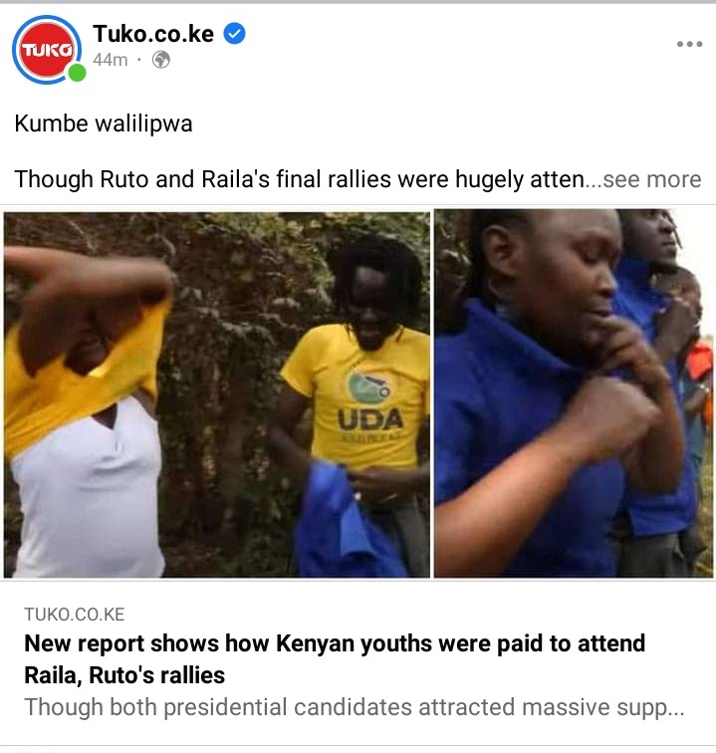Click post text Though Ruto and Raila's final rallies
This screenshot has width=716, height=753.
(300, 179)
